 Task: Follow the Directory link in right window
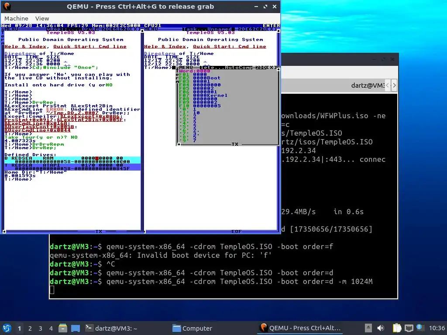[160, 53]
